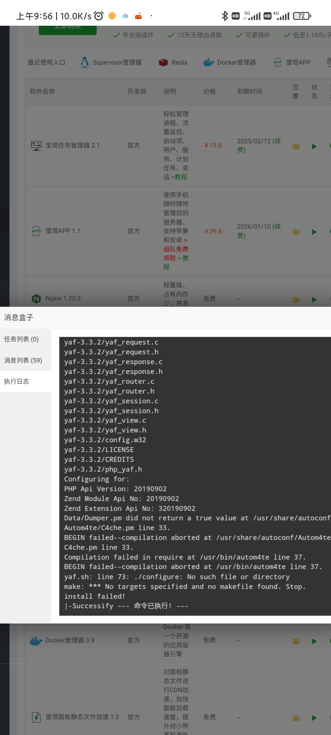Viewport: 331px width, 735px height.
Task: Click the 堡塔APP 1.1 software name
Action: pos(63,231)
